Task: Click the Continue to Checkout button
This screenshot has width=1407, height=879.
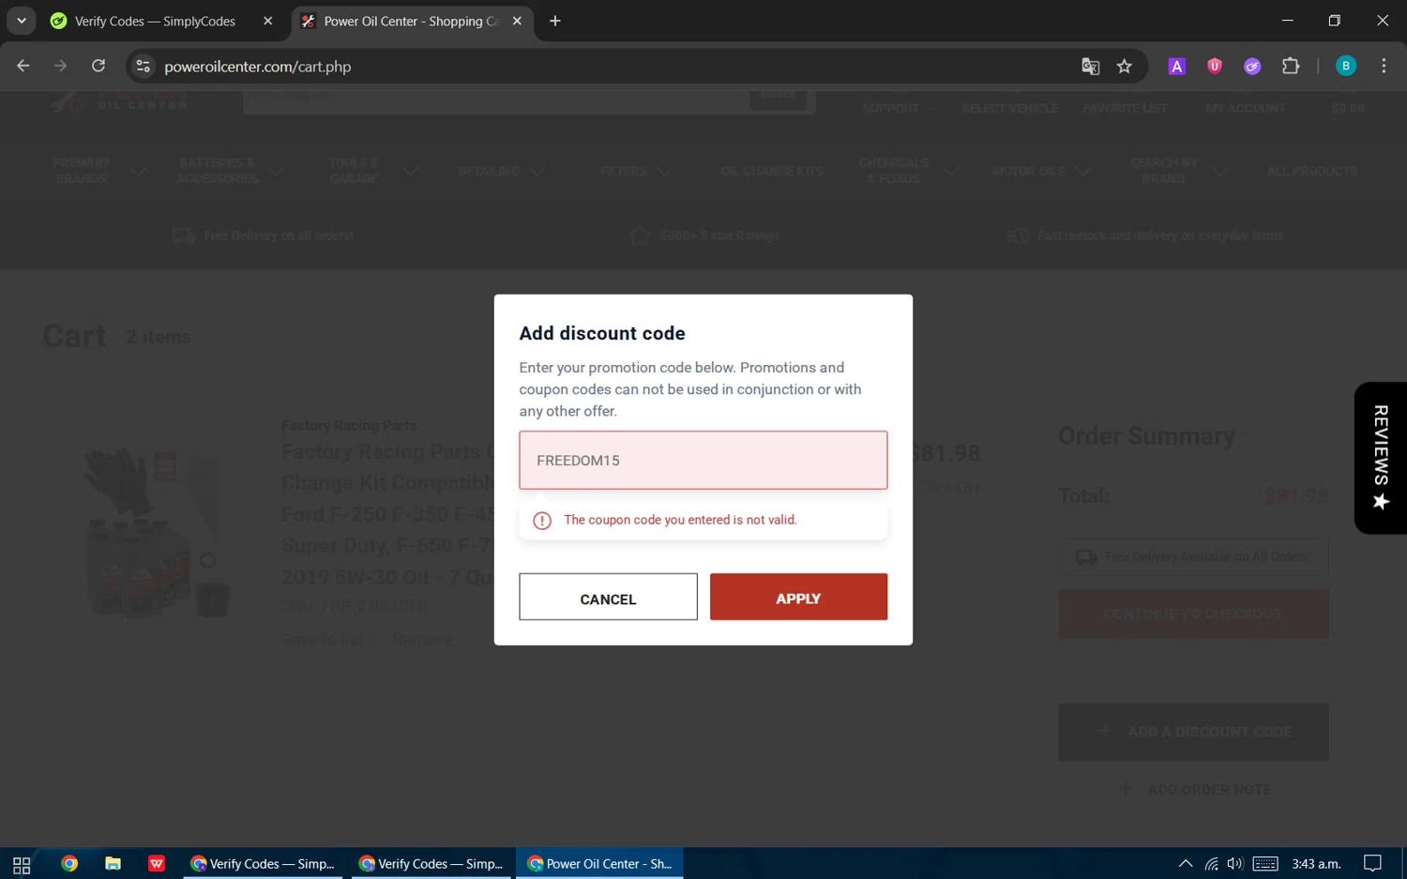Action: point(1193,614)
